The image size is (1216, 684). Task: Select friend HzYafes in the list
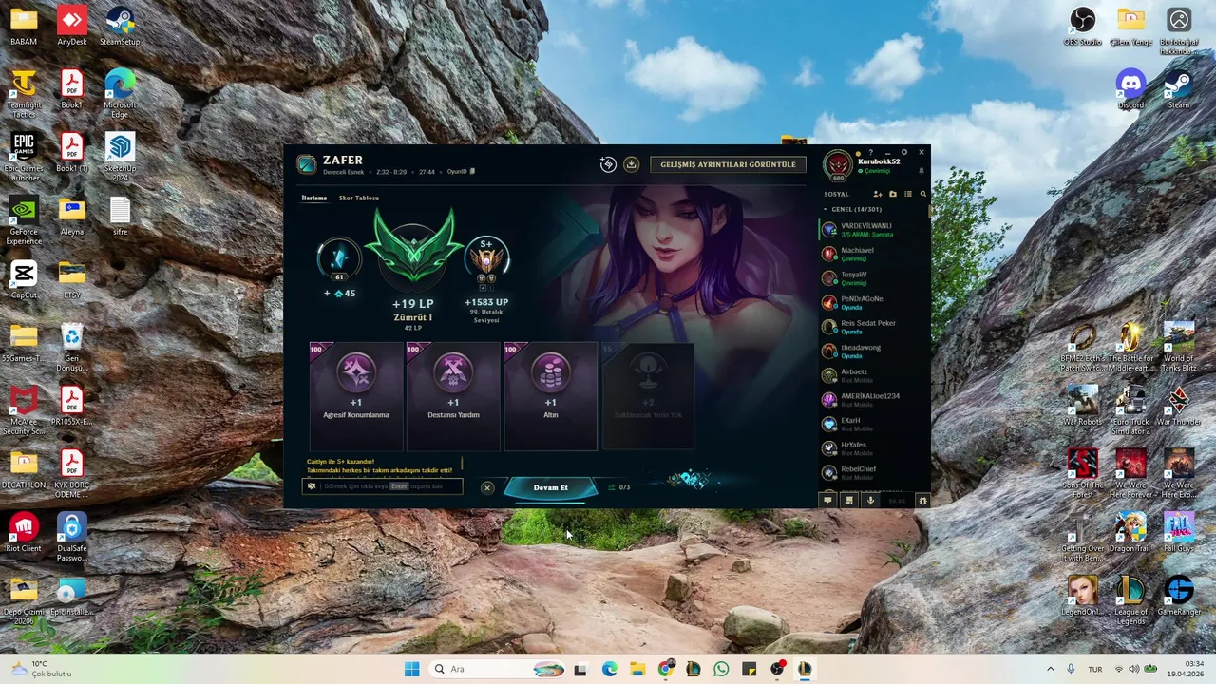874,448
